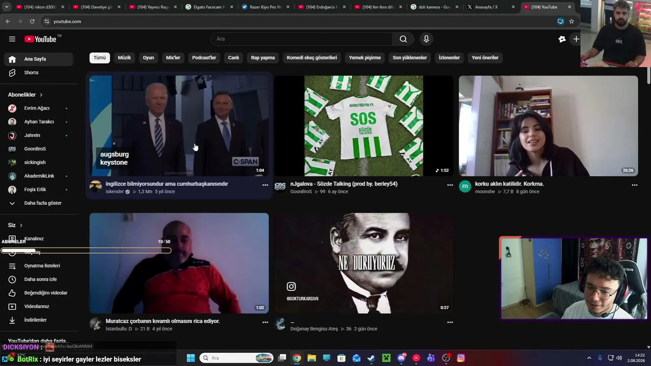
Task: Select the Mix'ler filter chip
Action: pos(173,57)
